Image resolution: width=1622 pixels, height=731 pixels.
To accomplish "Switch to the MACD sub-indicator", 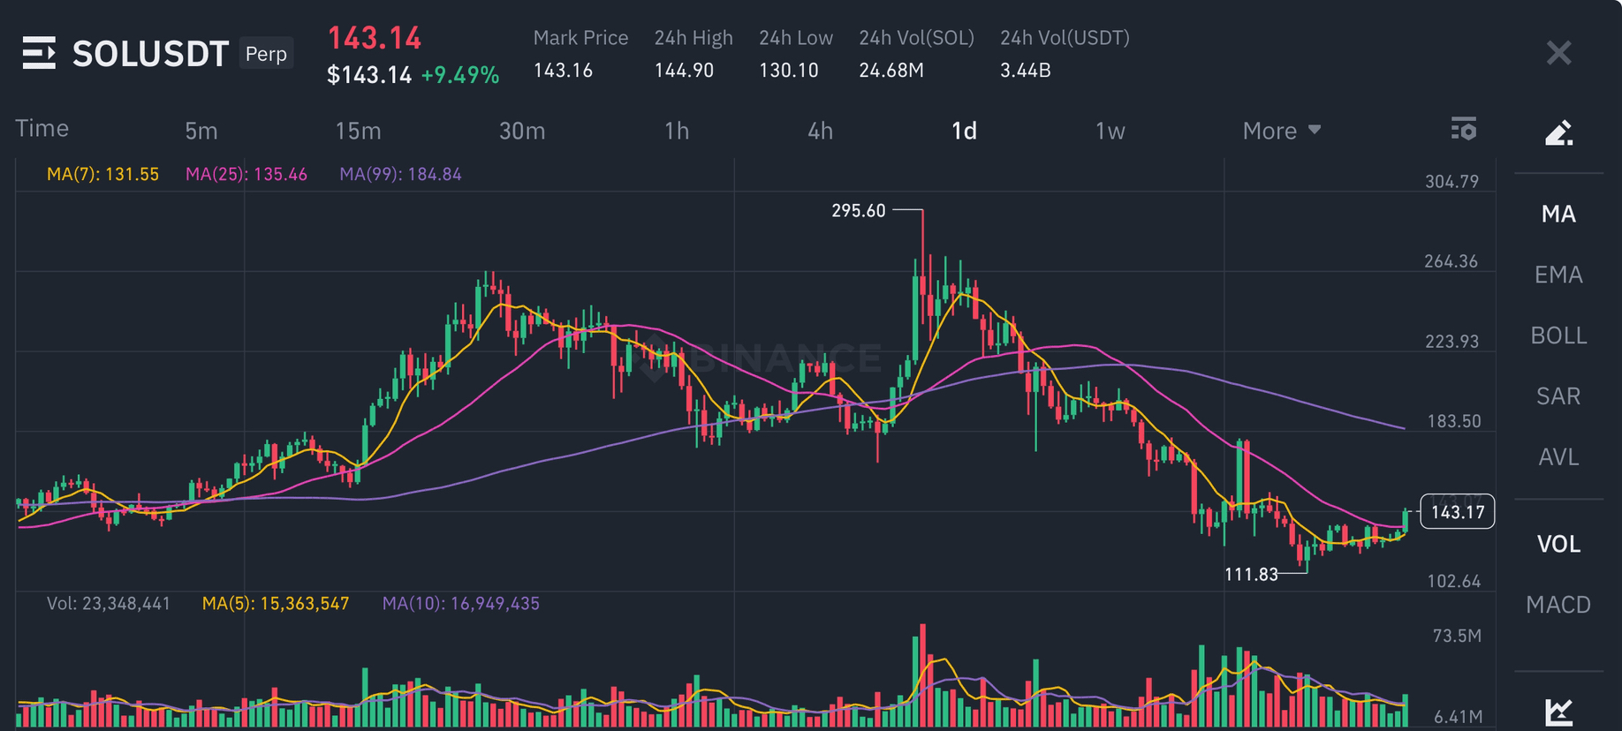I will pyautogui.click(x=1558, y=605).
